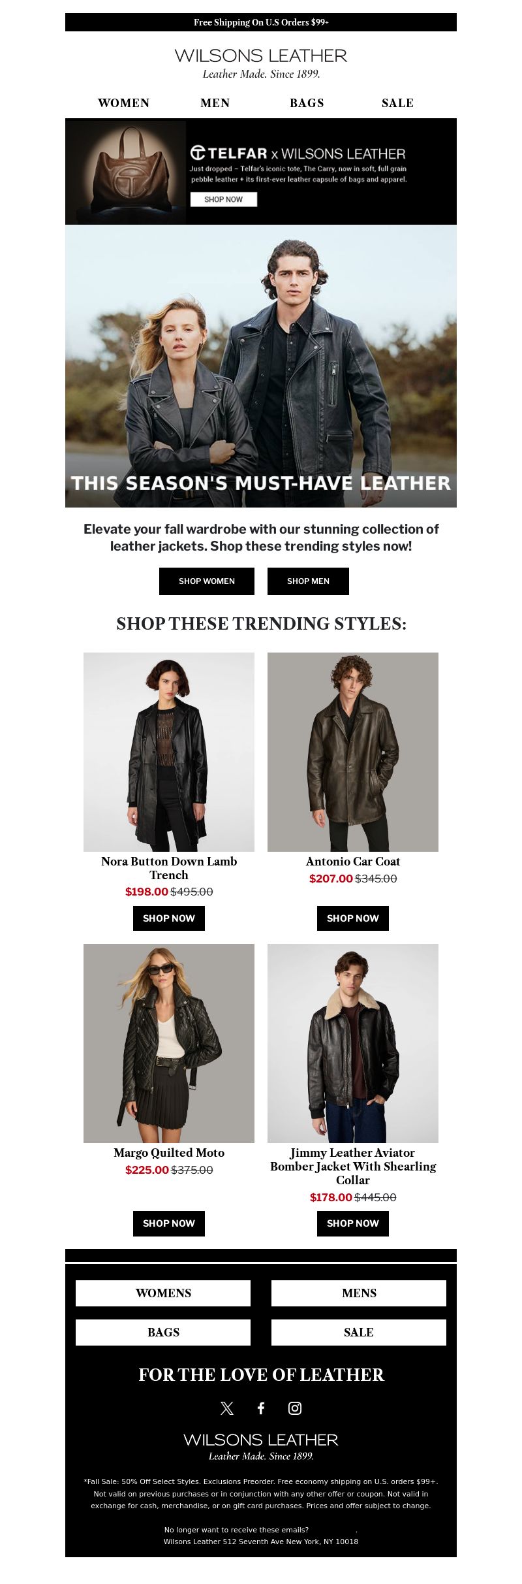Open the Margo Quilted Moto product image
This screenshot has width=522, height=1584.
[x=169, y=1043]
